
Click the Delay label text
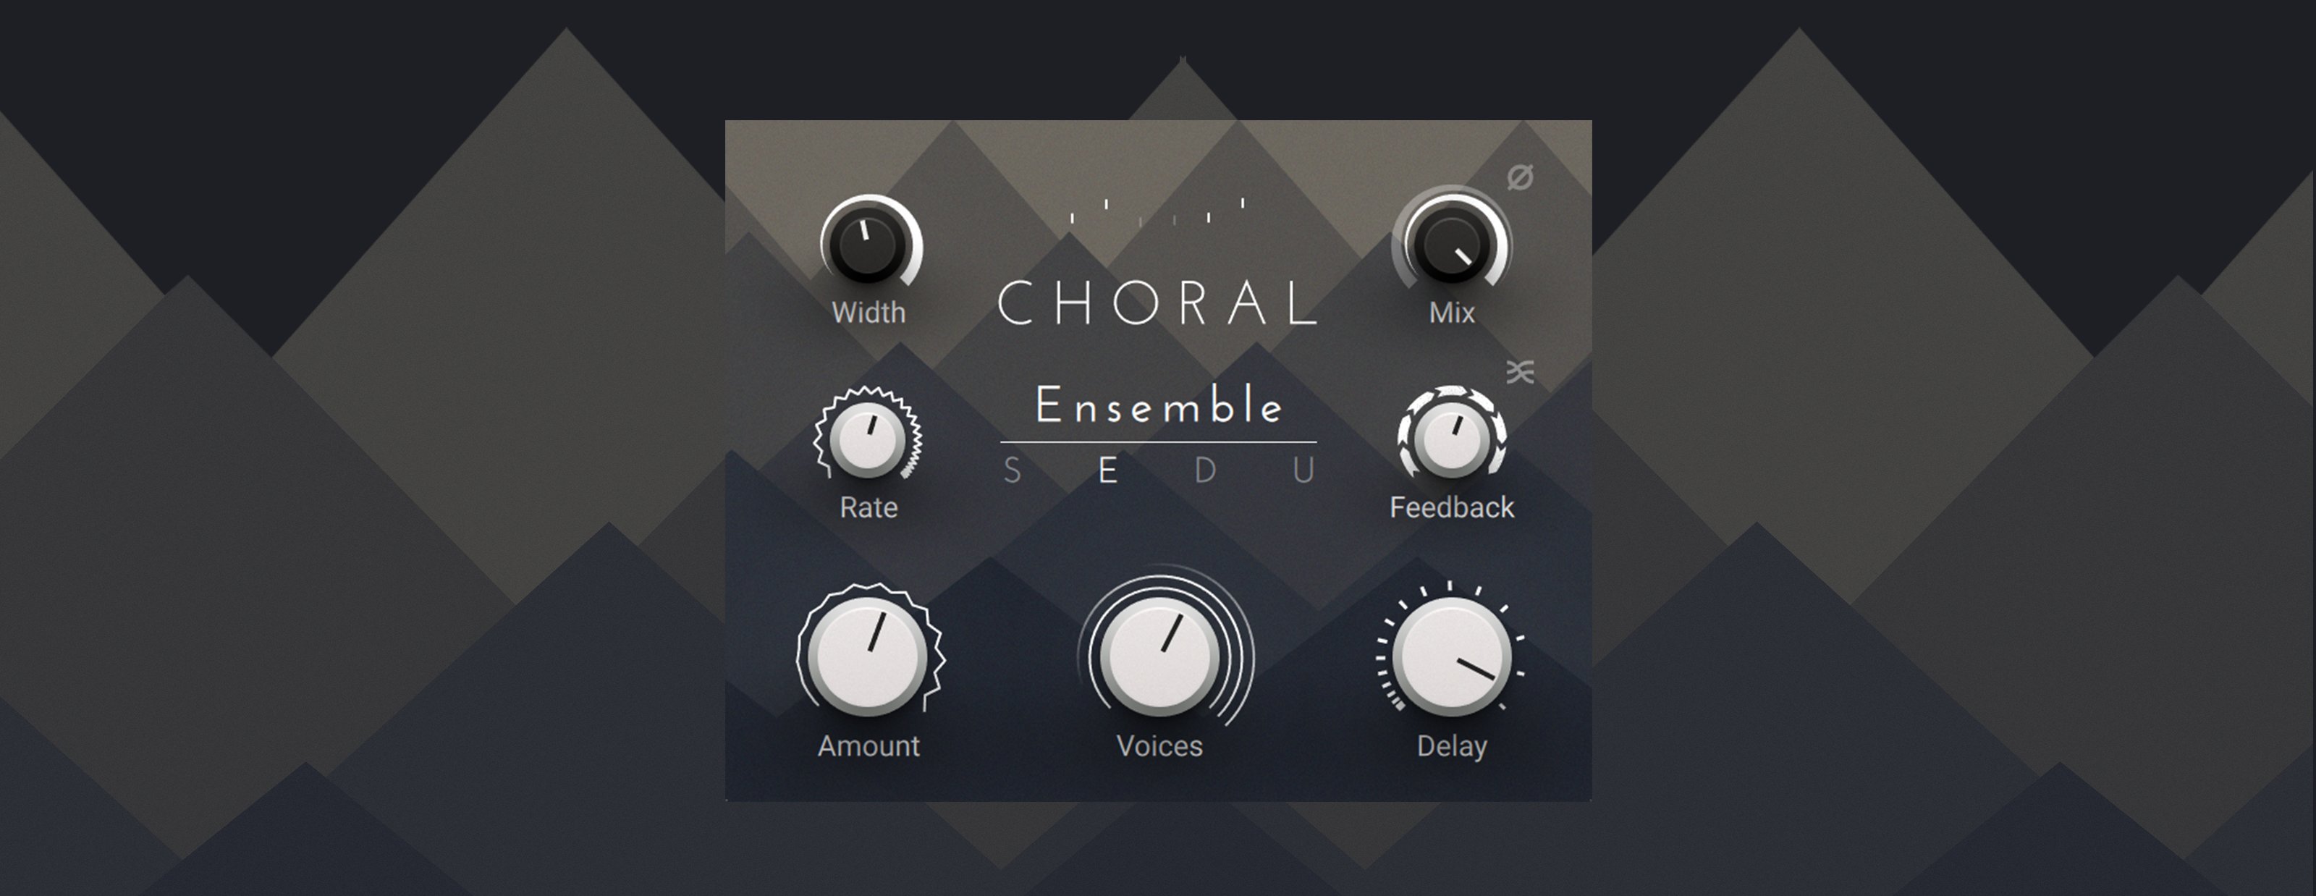(x=1452, y=747)
